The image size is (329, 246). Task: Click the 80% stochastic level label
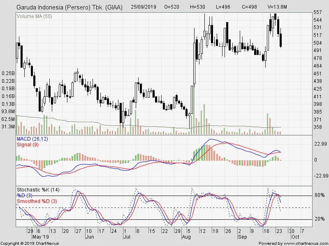coord(320,195)
